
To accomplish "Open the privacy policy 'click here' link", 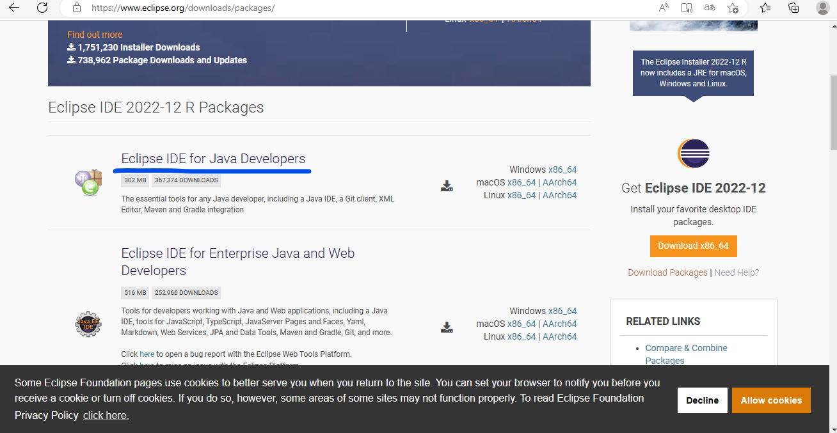I will tap(106, 416).
